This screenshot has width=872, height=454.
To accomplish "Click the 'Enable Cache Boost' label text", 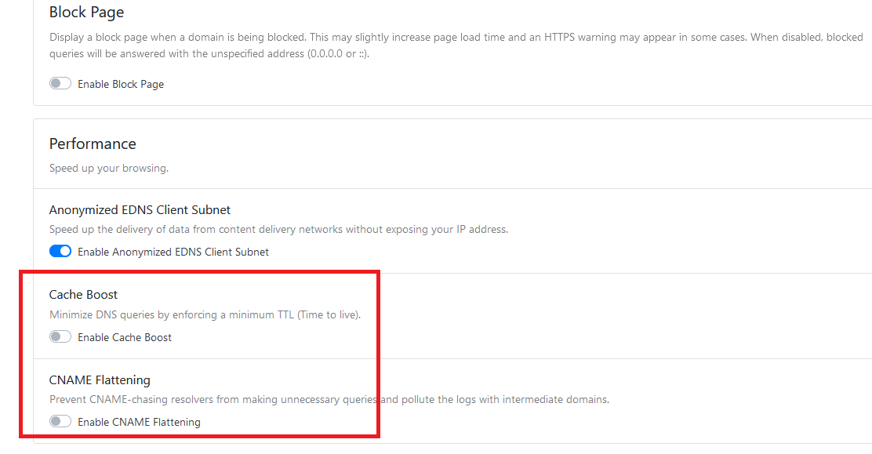I will (125, 337).
